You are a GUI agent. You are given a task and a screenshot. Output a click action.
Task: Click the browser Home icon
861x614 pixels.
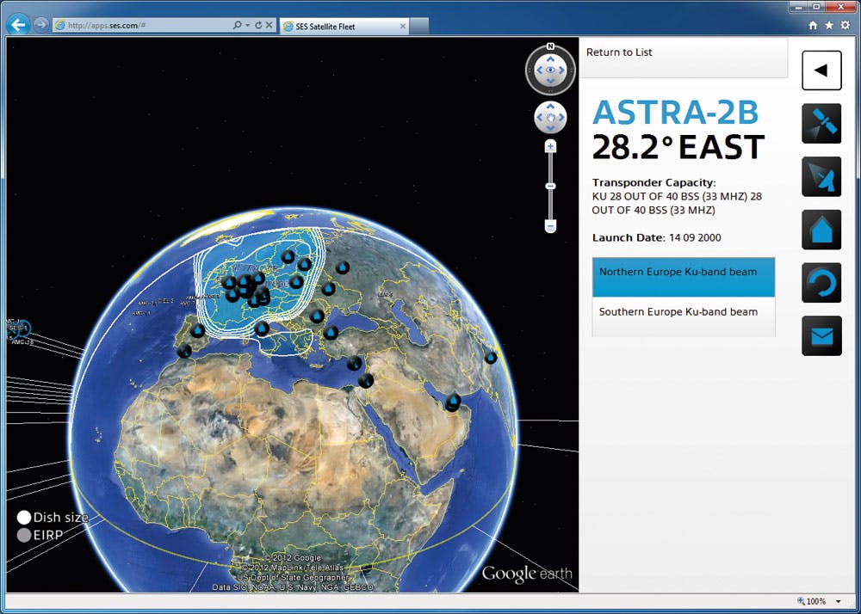(814, 25)
